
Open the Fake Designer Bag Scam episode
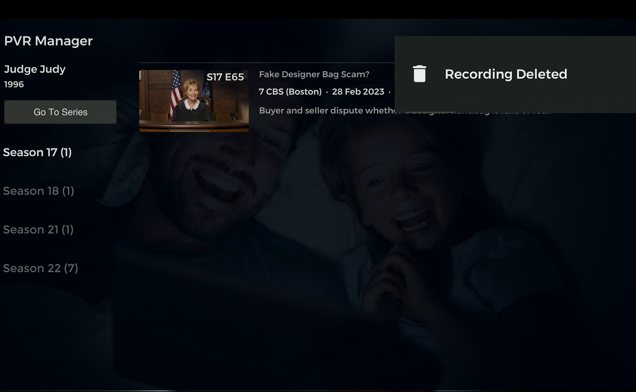314,74
